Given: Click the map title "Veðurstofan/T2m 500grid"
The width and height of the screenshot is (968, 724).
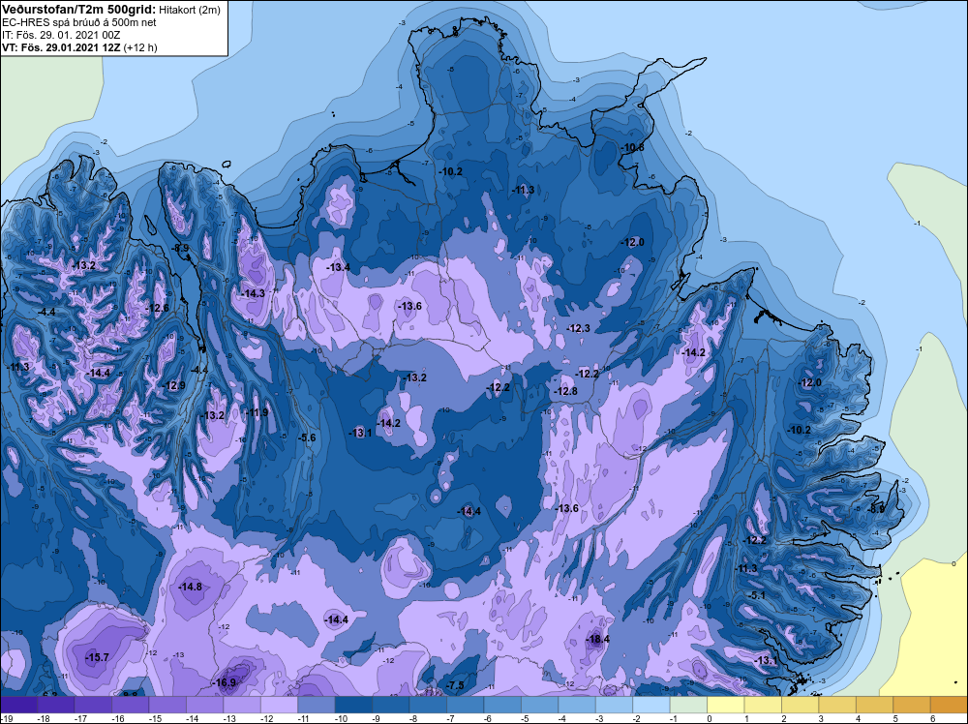Looking at the screenshot, I should 79,10.
